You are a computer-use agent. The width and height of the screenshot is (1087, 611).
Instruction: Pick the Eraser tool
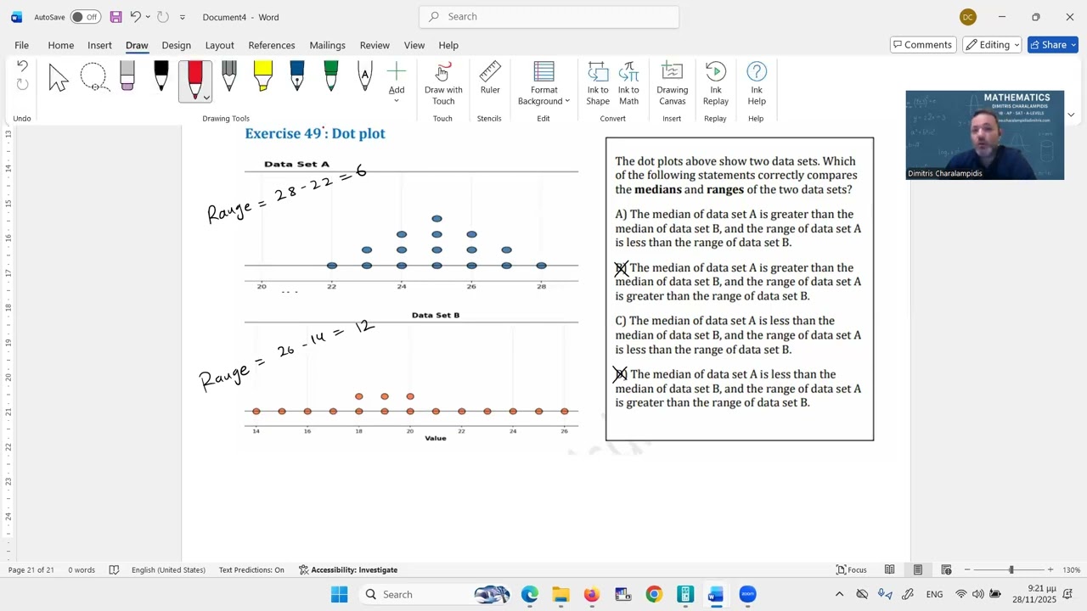click(x=127, y=78)
